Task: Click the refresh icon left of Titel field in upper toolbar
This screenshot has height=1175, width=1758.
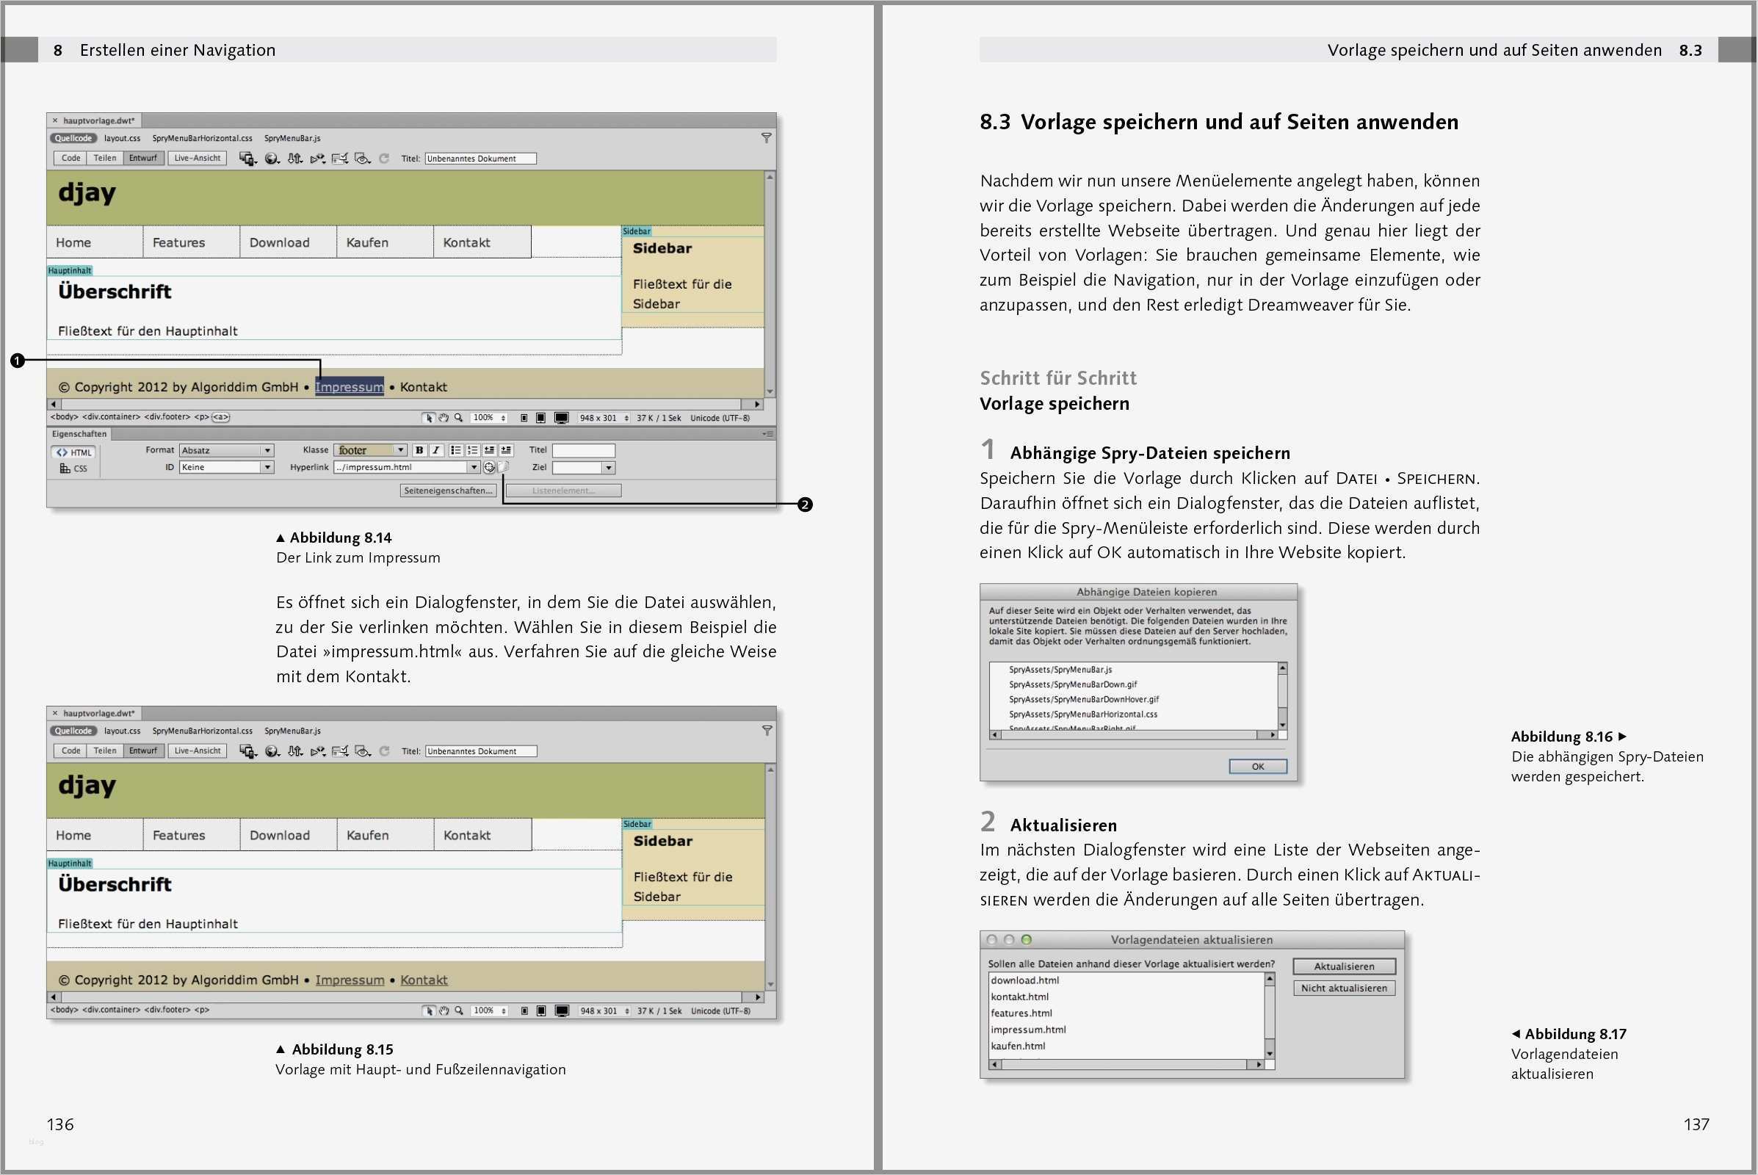Action: pyautogui.click(x=384, y=159)
